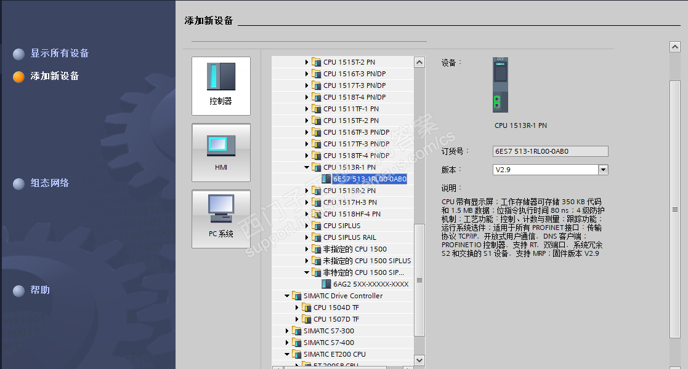Click the SIMATIC ET200 CPU label
Viewport: 688px width, 369px height.
[x=334, y=354]
